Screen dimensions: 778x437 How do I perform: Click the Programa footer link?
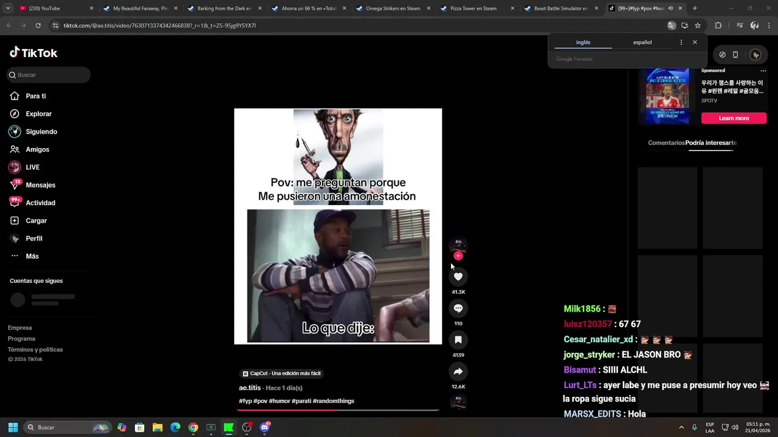[x=21, y=339]
